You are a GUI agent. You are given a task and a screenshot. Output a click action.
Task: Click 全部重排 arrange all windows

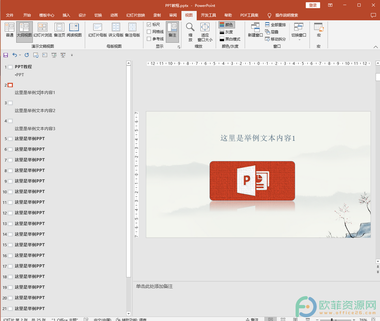(275, 25)
